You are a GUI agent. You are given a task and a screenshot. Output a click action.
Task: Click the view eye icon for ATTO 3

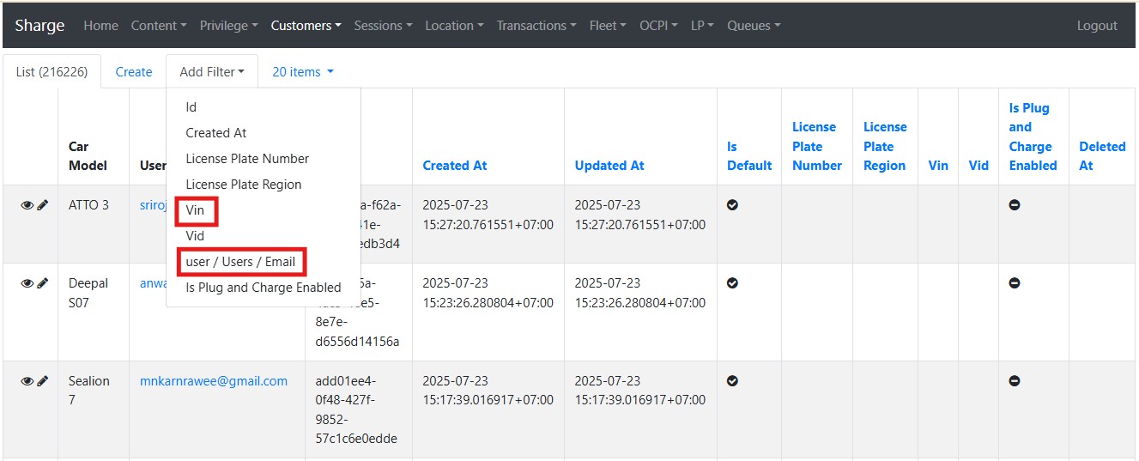[x=27, y=205]
